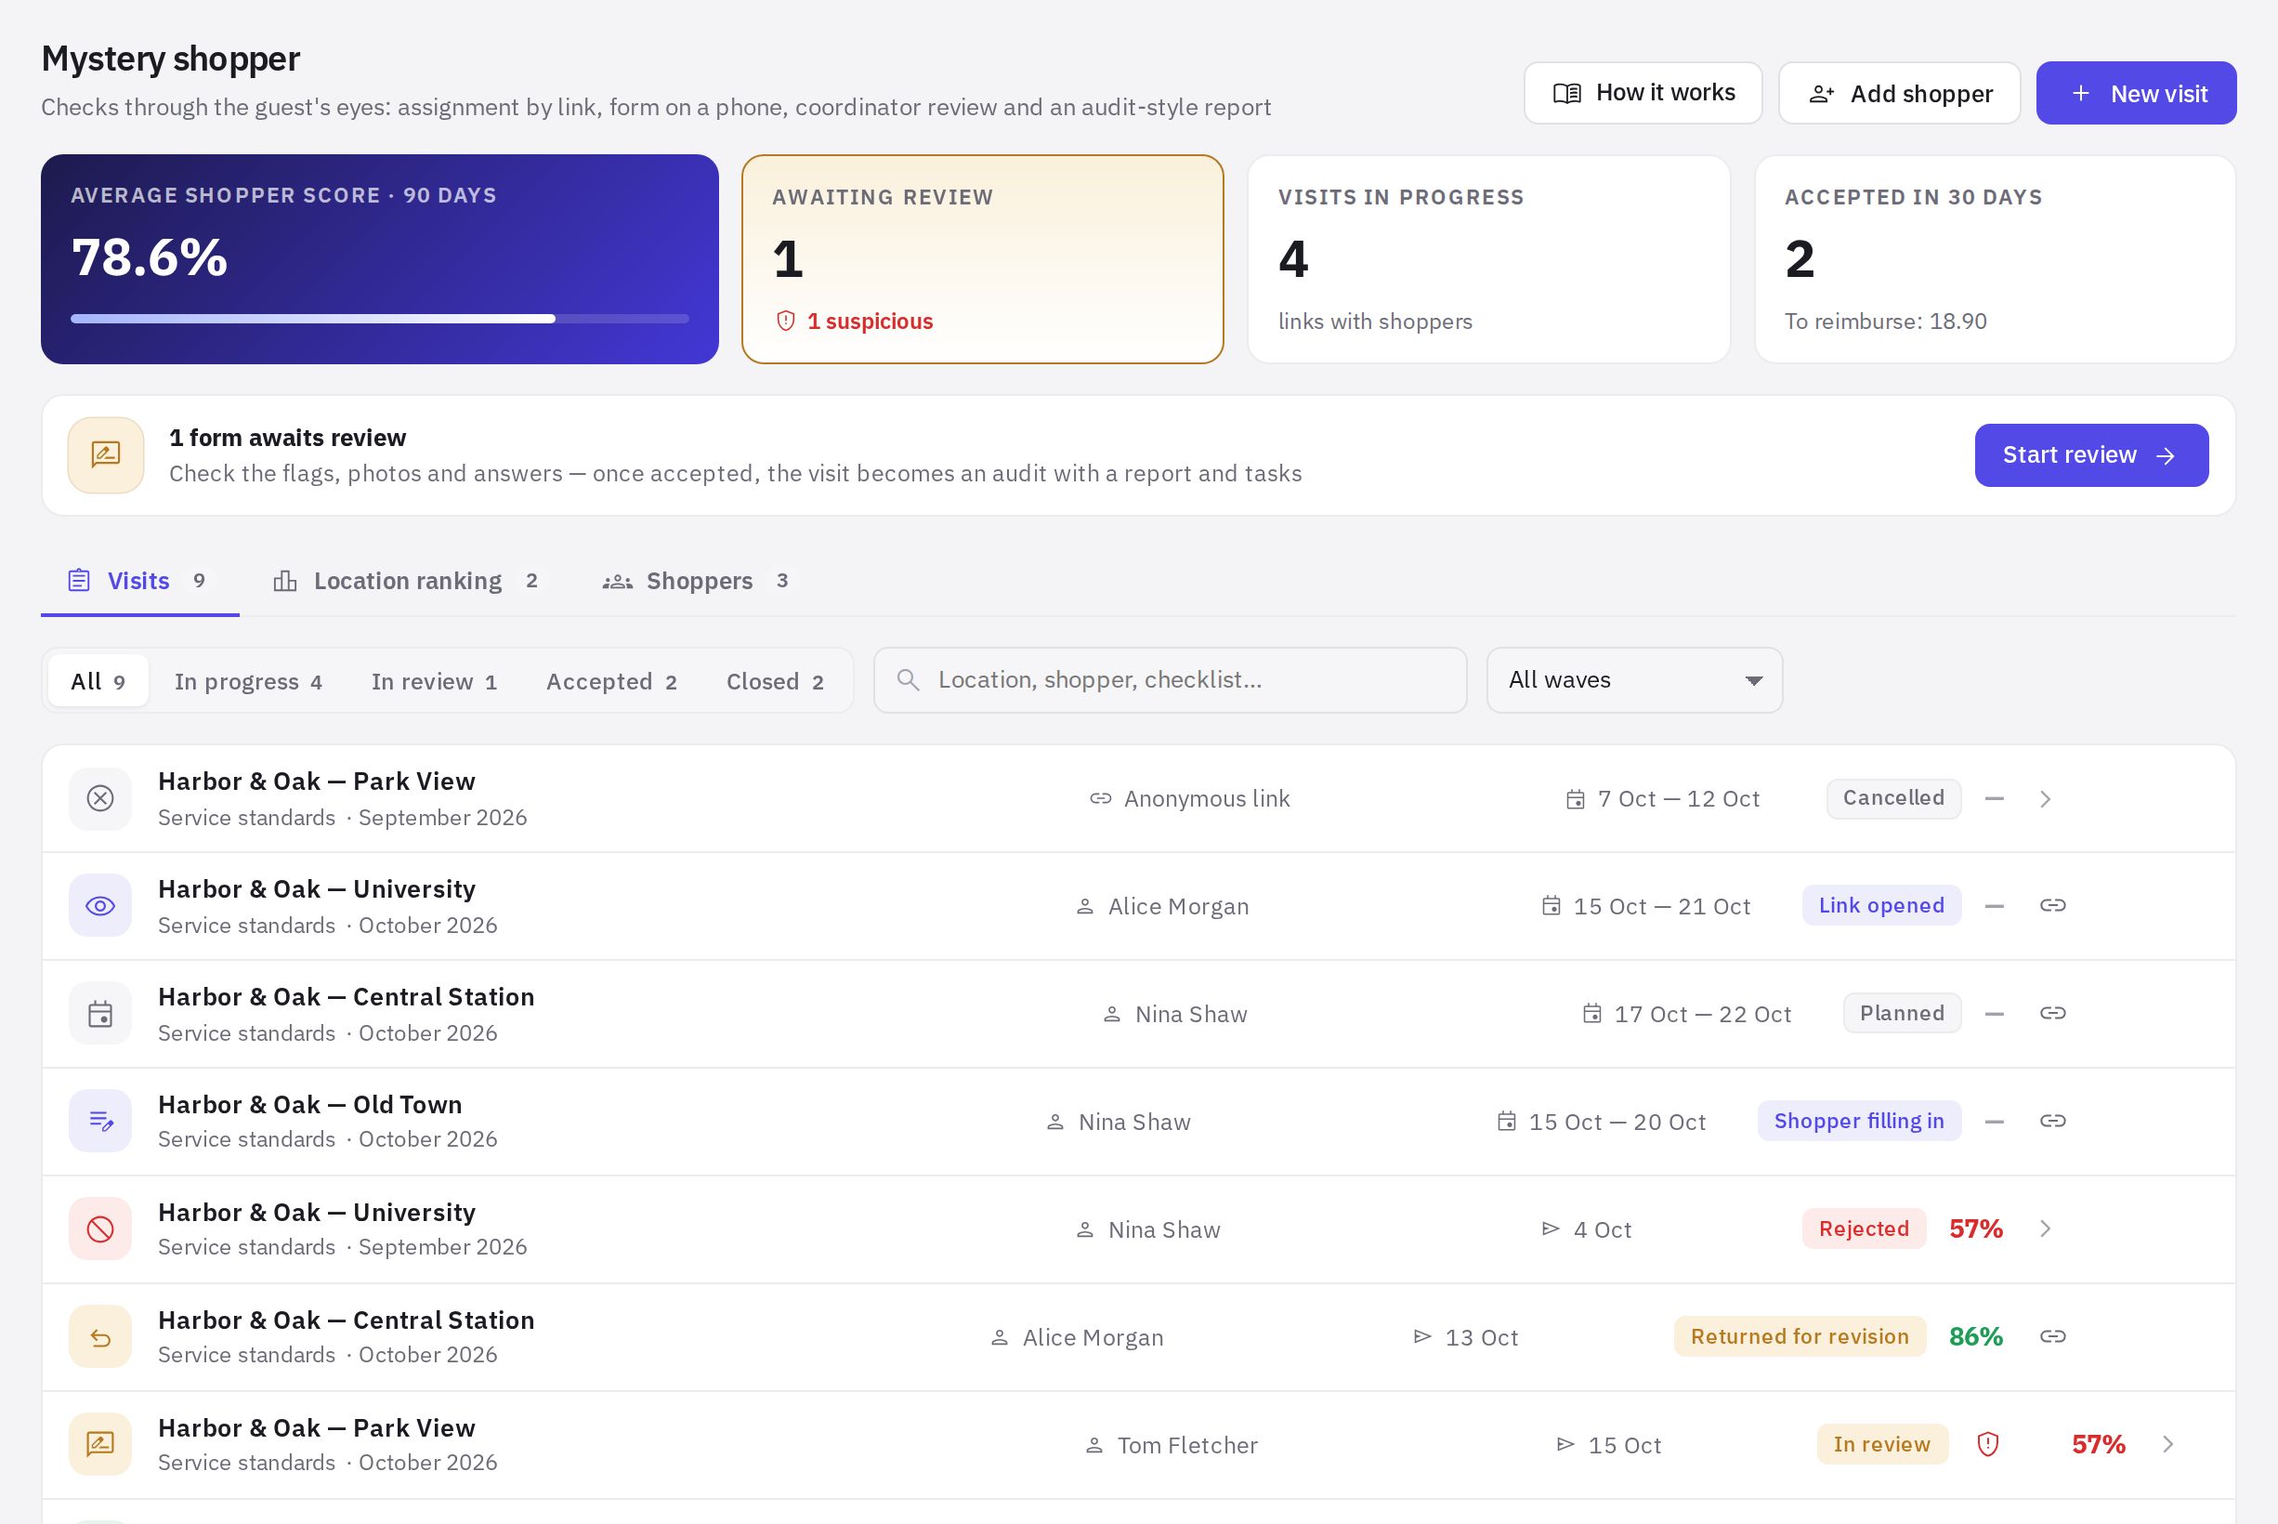Click the review icon on Park View October row

pos(100,1445)
